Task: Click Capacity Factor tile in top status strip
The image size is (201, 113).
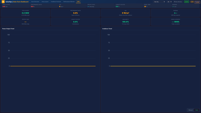Action: [129, 6]
